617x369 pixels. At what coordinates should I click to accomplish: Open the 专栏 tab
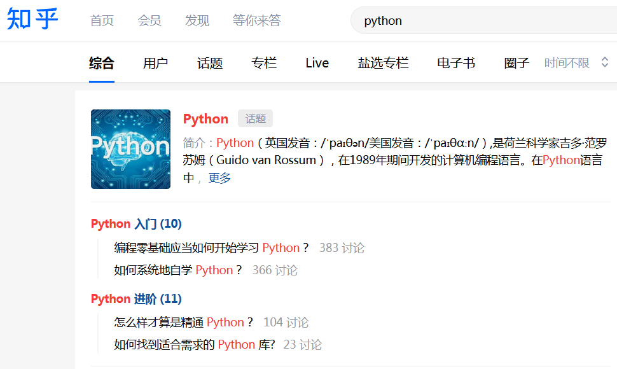coord(264,63)
